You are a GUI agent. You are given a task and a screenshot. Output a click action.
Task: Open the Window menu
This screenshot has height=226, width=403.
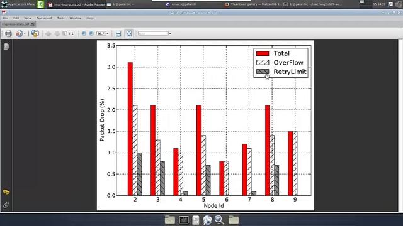click(x=76, y=18)
